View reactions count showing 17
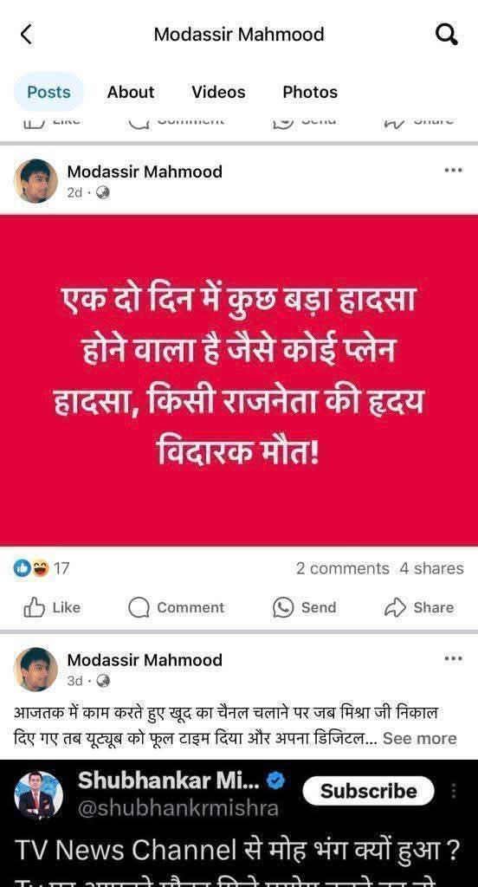Screen dimensions: 478x887 [x=42, y=568]
